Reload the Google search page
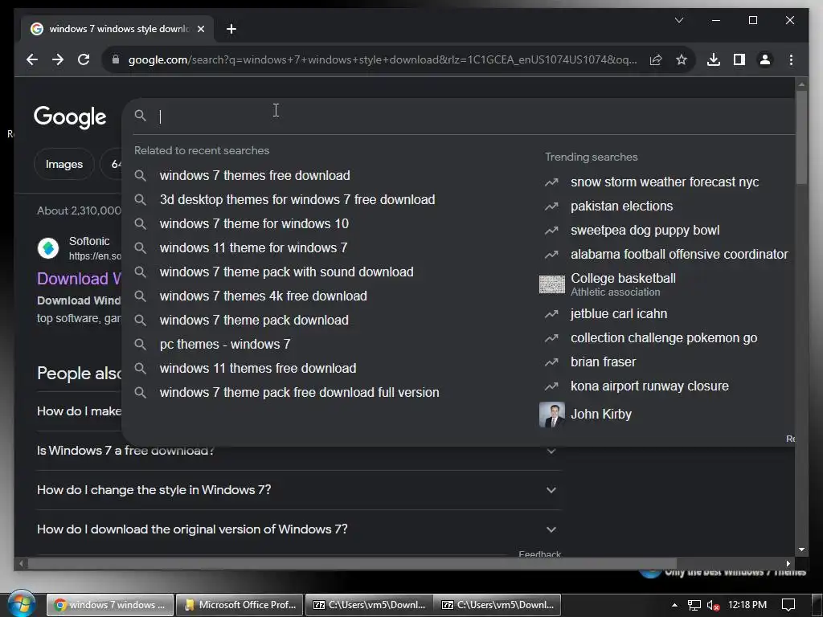Viewport: 823px width, 617px height. pos(84,59)
